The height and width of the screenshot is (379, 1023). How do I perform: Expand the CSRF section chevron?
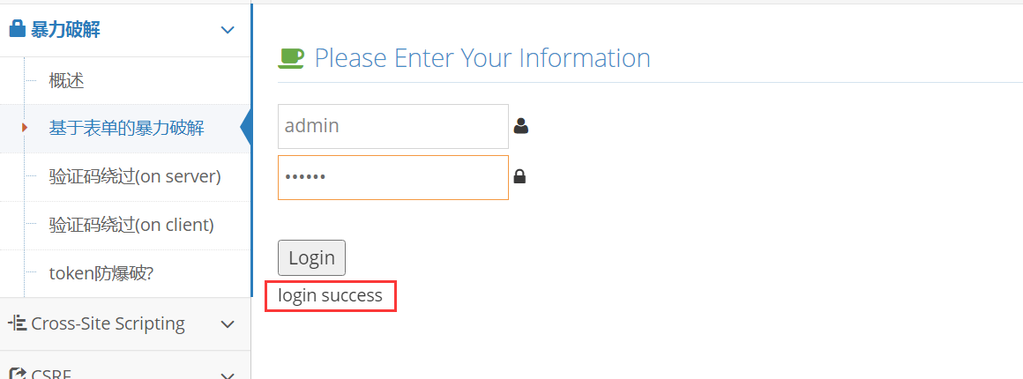coord(228,375)
